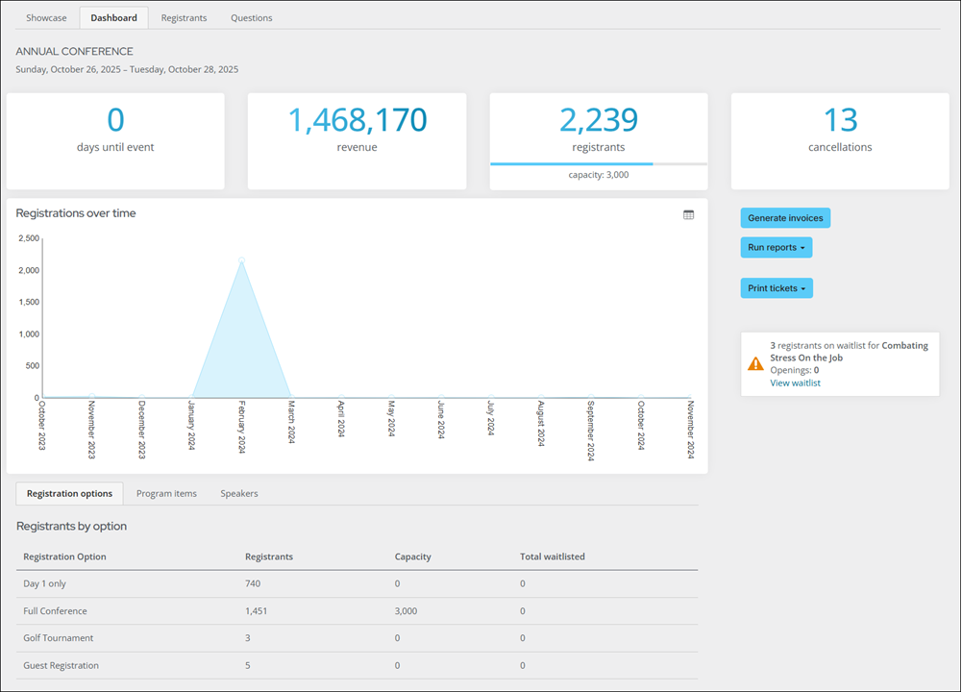Go to the Registrants tab
This screenshot has height=692, width=962.
tap(184, 17)
